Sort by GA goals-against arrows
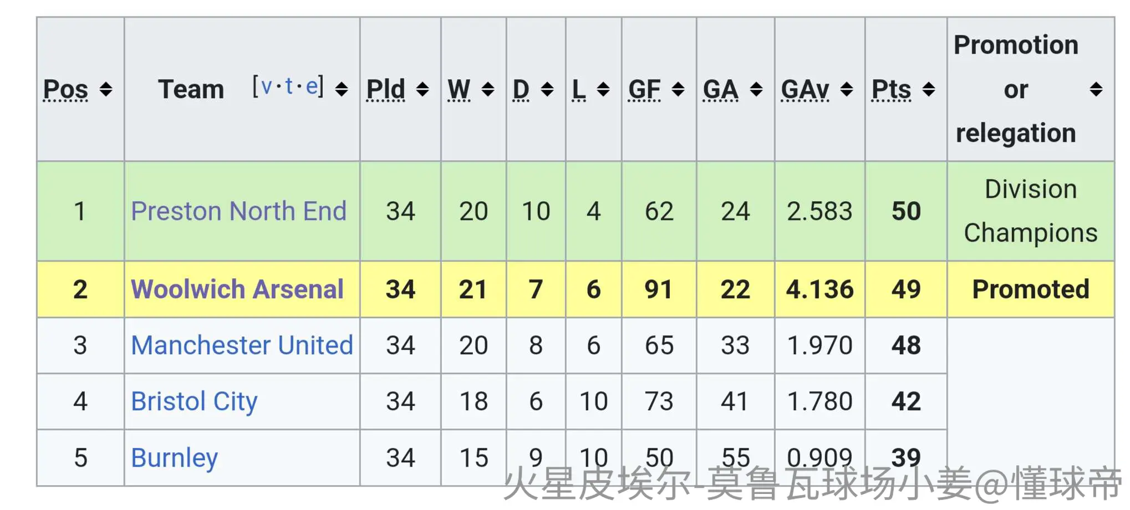This screenshot has width=1130, height=510. coord(756,89)
